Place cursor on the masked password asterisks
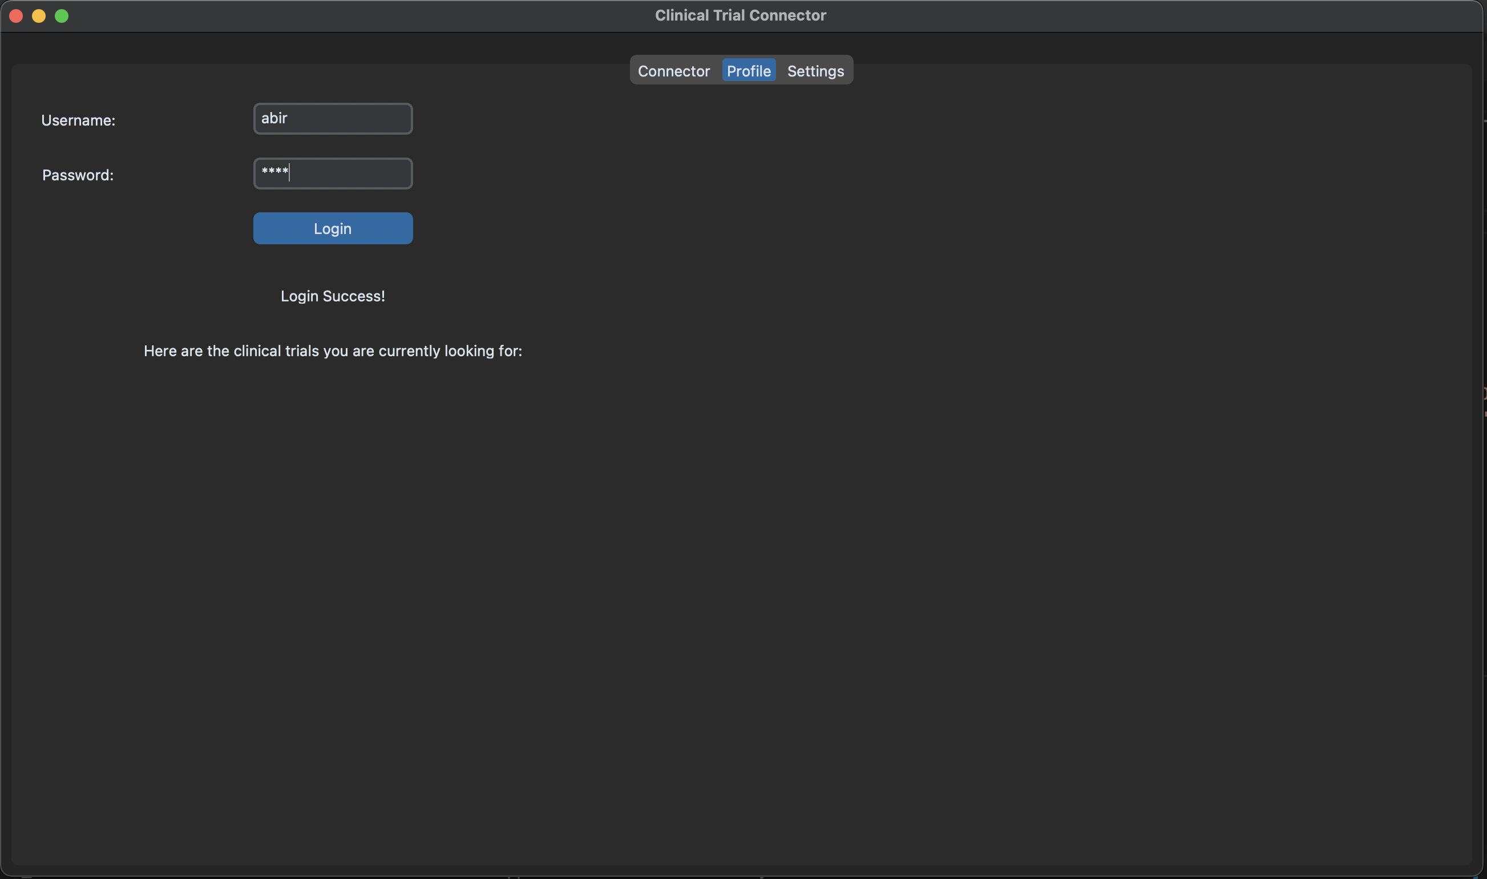The height and width of the screenshot is (879, 1487). pyautogui.click(x=274, y=172)
